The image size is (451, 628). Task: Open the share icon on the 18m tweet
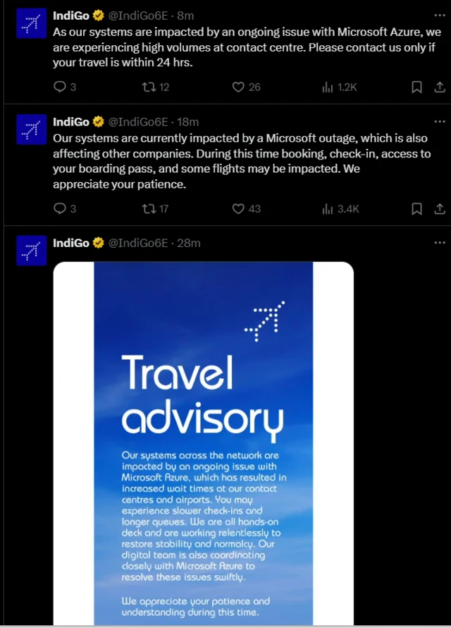[441, 208]
